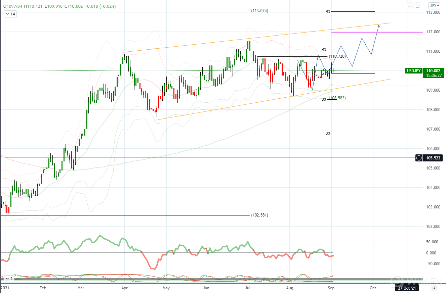Click the move pane down arrow

409,6
